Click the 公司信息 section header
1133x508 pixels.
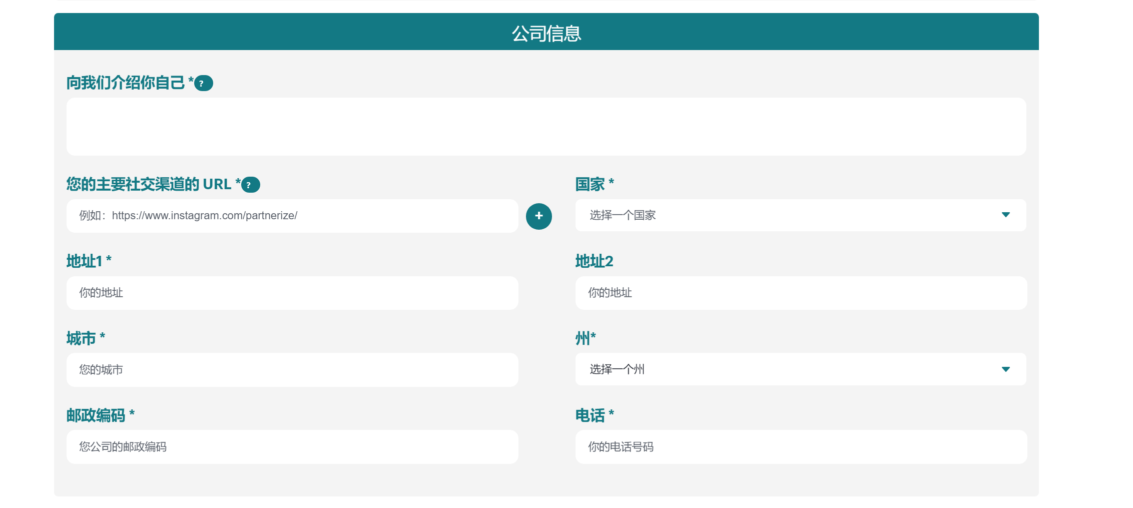(546, 33)
